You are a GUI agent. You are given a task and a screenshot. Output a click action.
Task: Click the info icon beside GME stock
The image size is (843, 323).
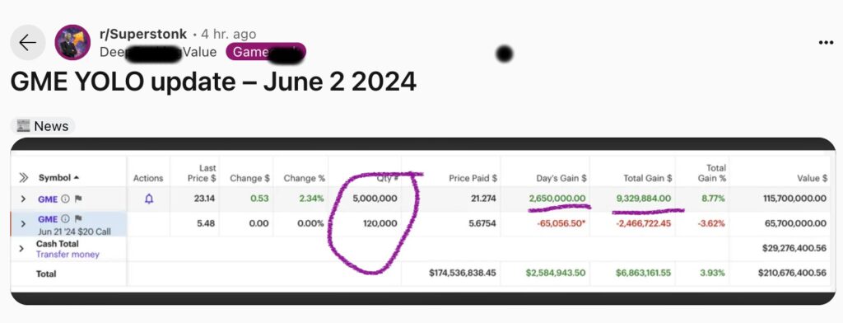tap(66, 199)
